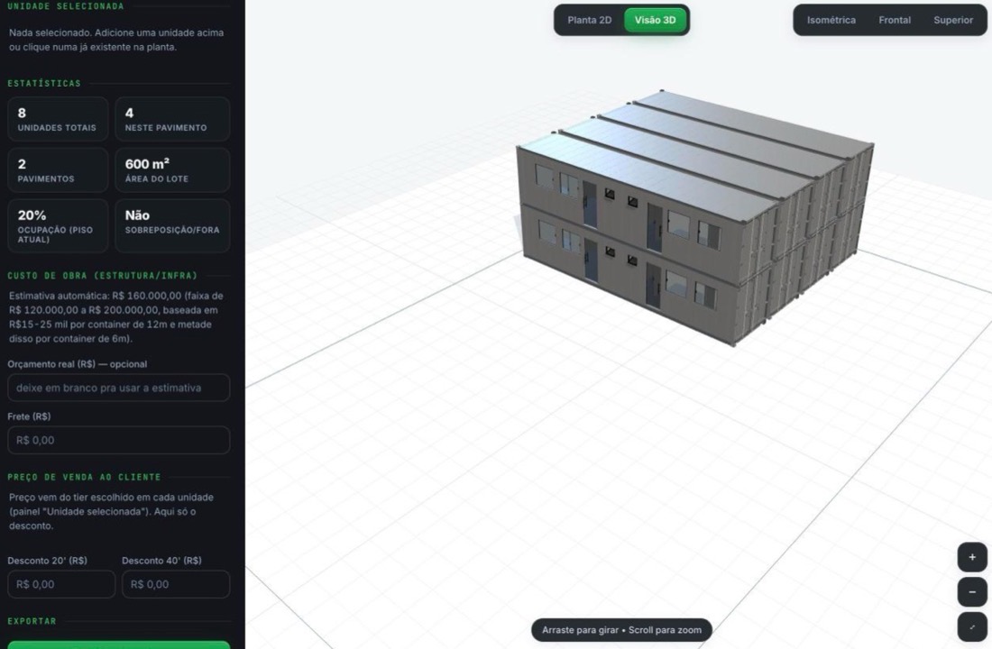Focus the Orçamento real input field
Screen dimensions: 992x649
(118, 388)
